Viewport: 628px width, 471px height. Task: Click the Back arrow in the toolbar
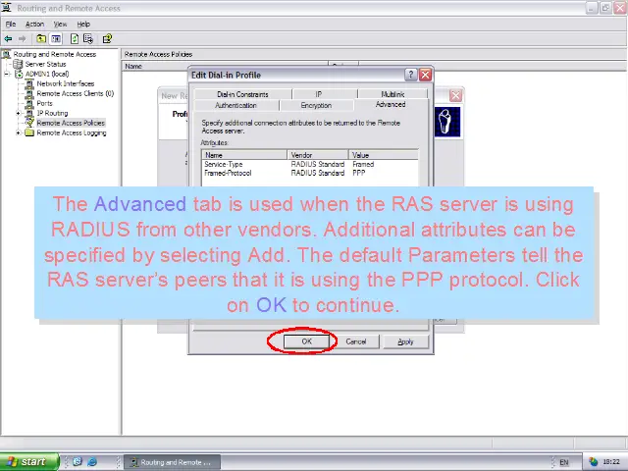coord(8,39)
